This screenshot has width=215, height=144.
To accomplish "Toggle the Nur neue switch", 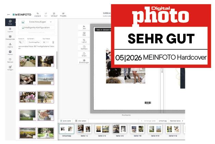I will click(x=46, y=42).
